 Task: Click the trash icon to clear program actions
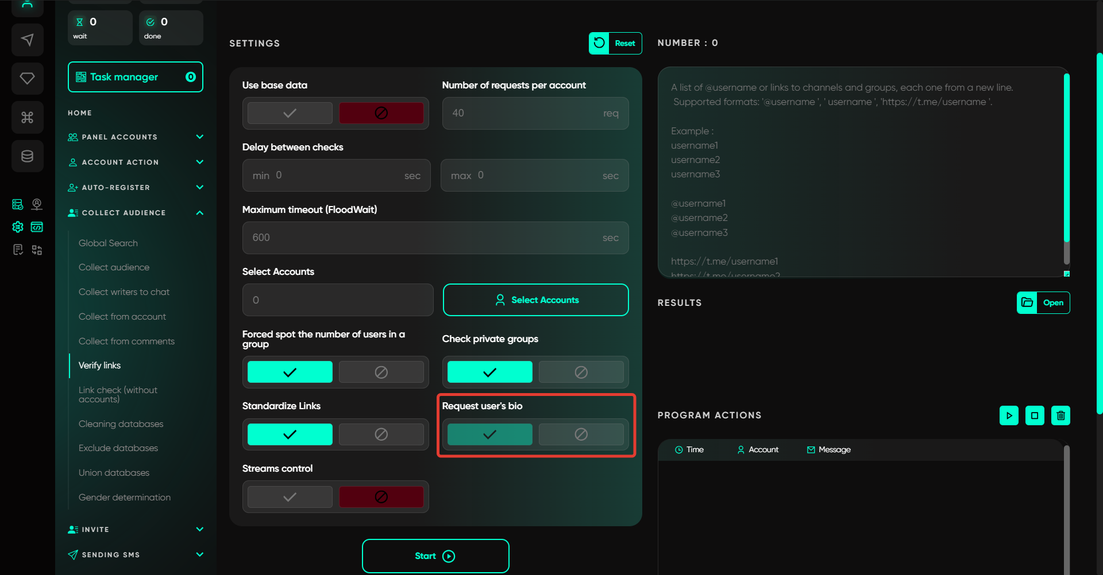coord(1060,415)
